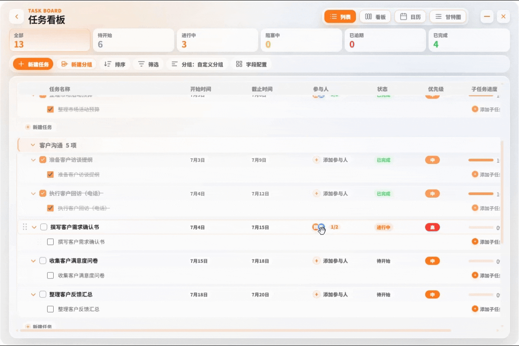This screenshot has width=519, height=346.
Task: Click 新建任务 link above 客户沟通 group
Action: tap(38, 127)
